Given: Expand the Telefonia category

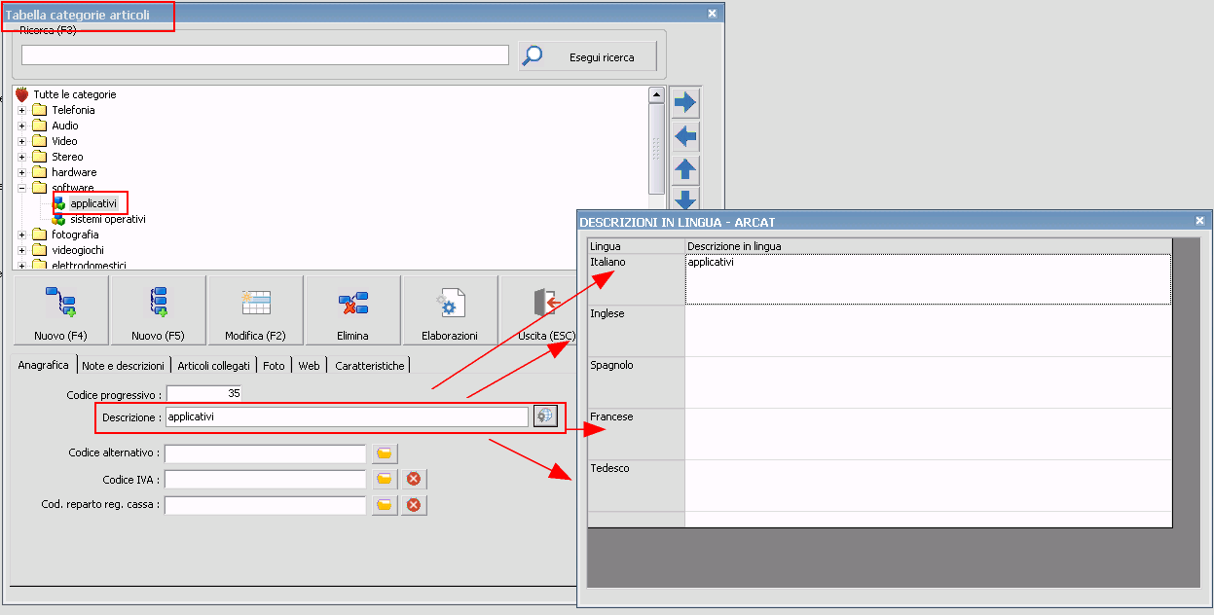Looking at the screenshot, I should coord(22,110).
